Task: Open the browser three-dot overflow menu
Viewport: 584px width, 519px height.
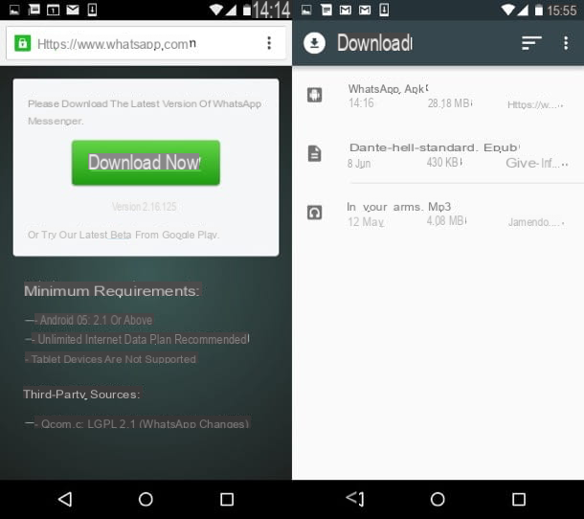Action: point(269,43)
